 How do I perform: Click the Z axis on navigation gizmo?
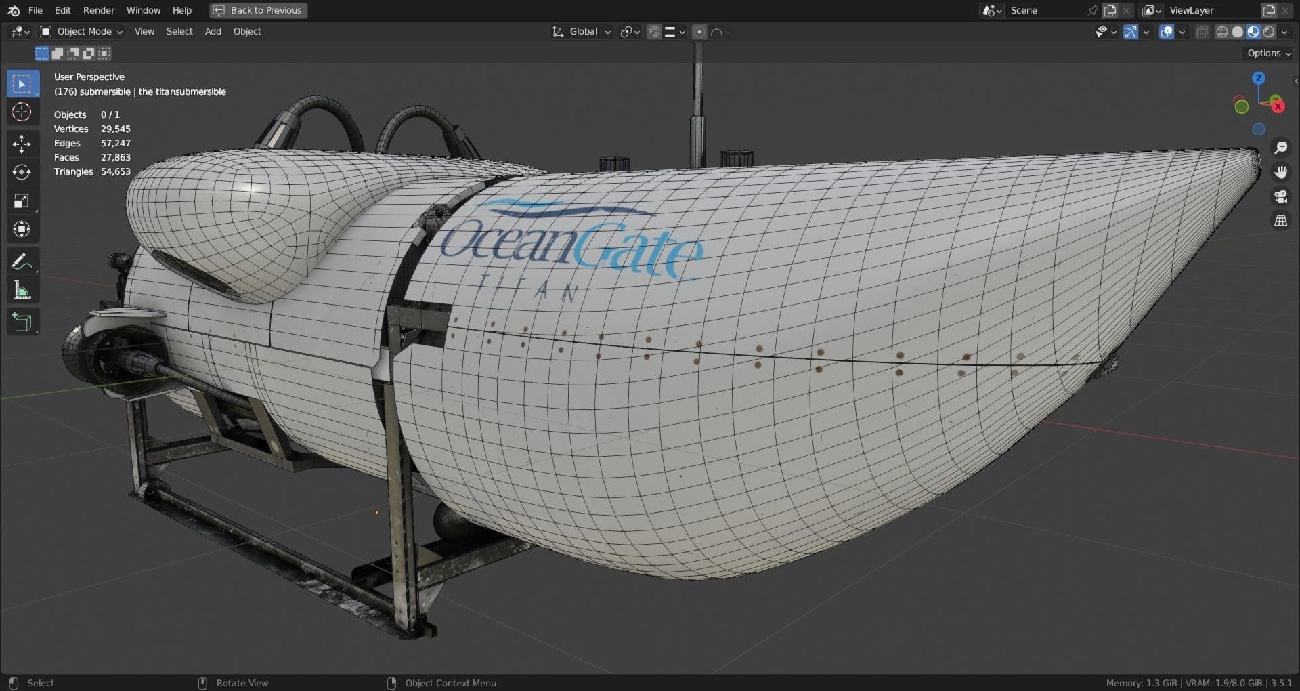pos(1259,79)
